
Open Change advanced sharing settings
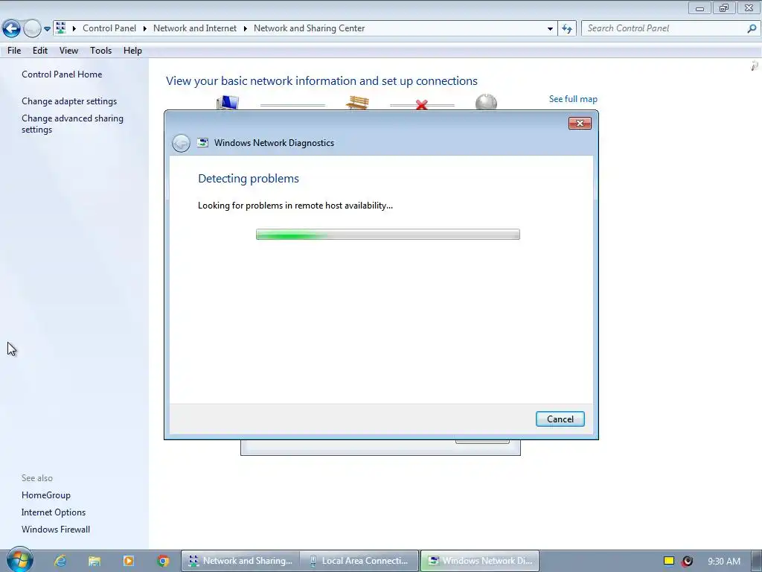coord(72,124)
